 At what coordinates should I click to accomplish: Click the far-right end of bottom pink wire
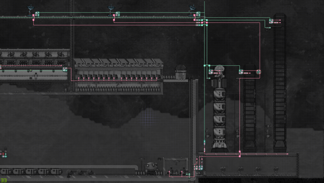click(x=287, y=154)
